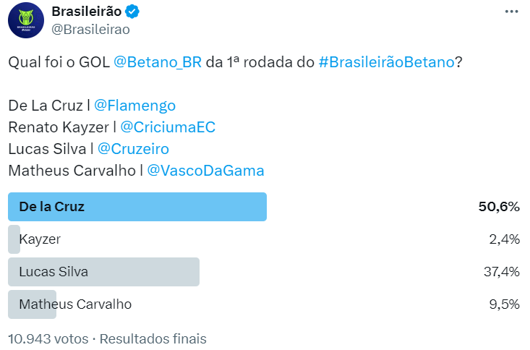Select the Lucas Silva poll bar
The height and width of the screenshot is (350, 530).
[x=103, y=272]
